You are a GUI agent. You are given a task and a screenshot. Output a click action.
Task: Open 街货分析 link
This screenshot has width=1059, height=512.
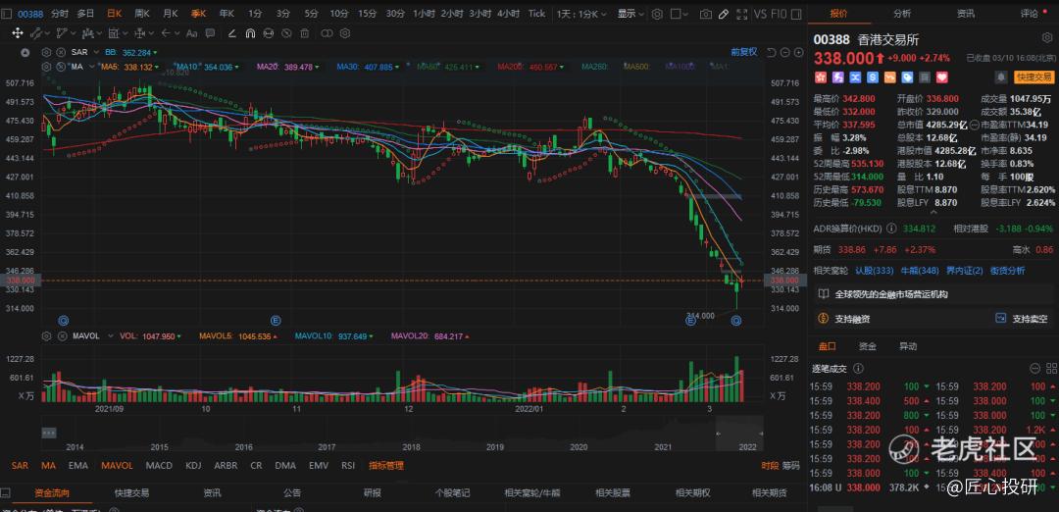click(x=1007, y=270)
